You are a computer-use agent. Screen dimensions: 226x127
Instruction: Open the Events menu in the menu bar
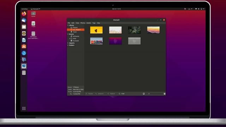(89, 23)
